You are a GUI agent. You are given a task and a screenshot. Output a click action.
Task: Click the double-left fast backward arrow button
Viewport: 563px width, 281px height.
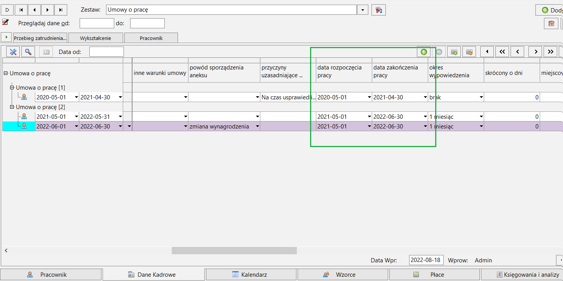502,52
